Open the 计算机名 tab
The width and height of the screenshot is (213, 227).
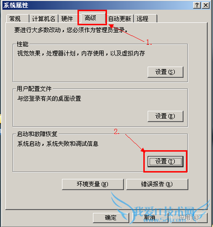coord(44,19)
